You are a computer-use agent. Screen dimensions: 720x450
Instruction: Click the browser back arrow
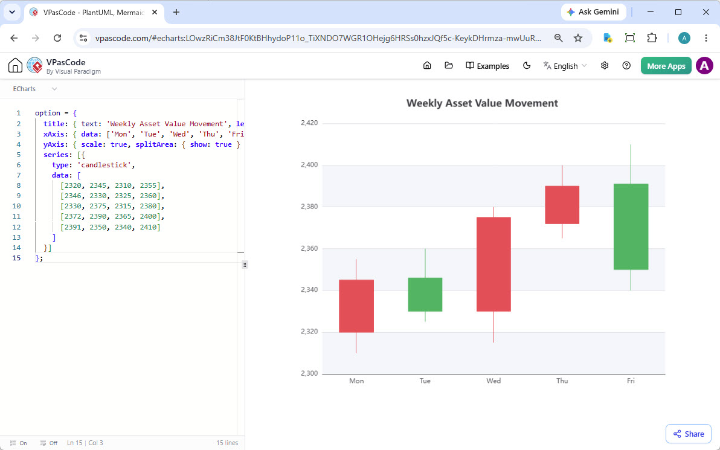point(14,38)
